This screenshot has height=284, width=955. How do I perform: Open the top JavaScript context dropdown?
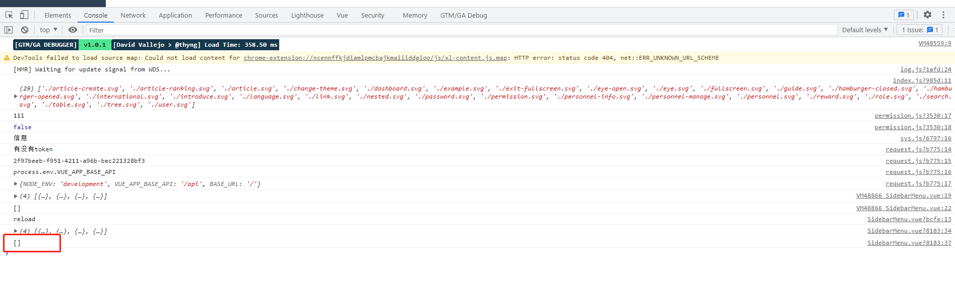coord(48,30)
